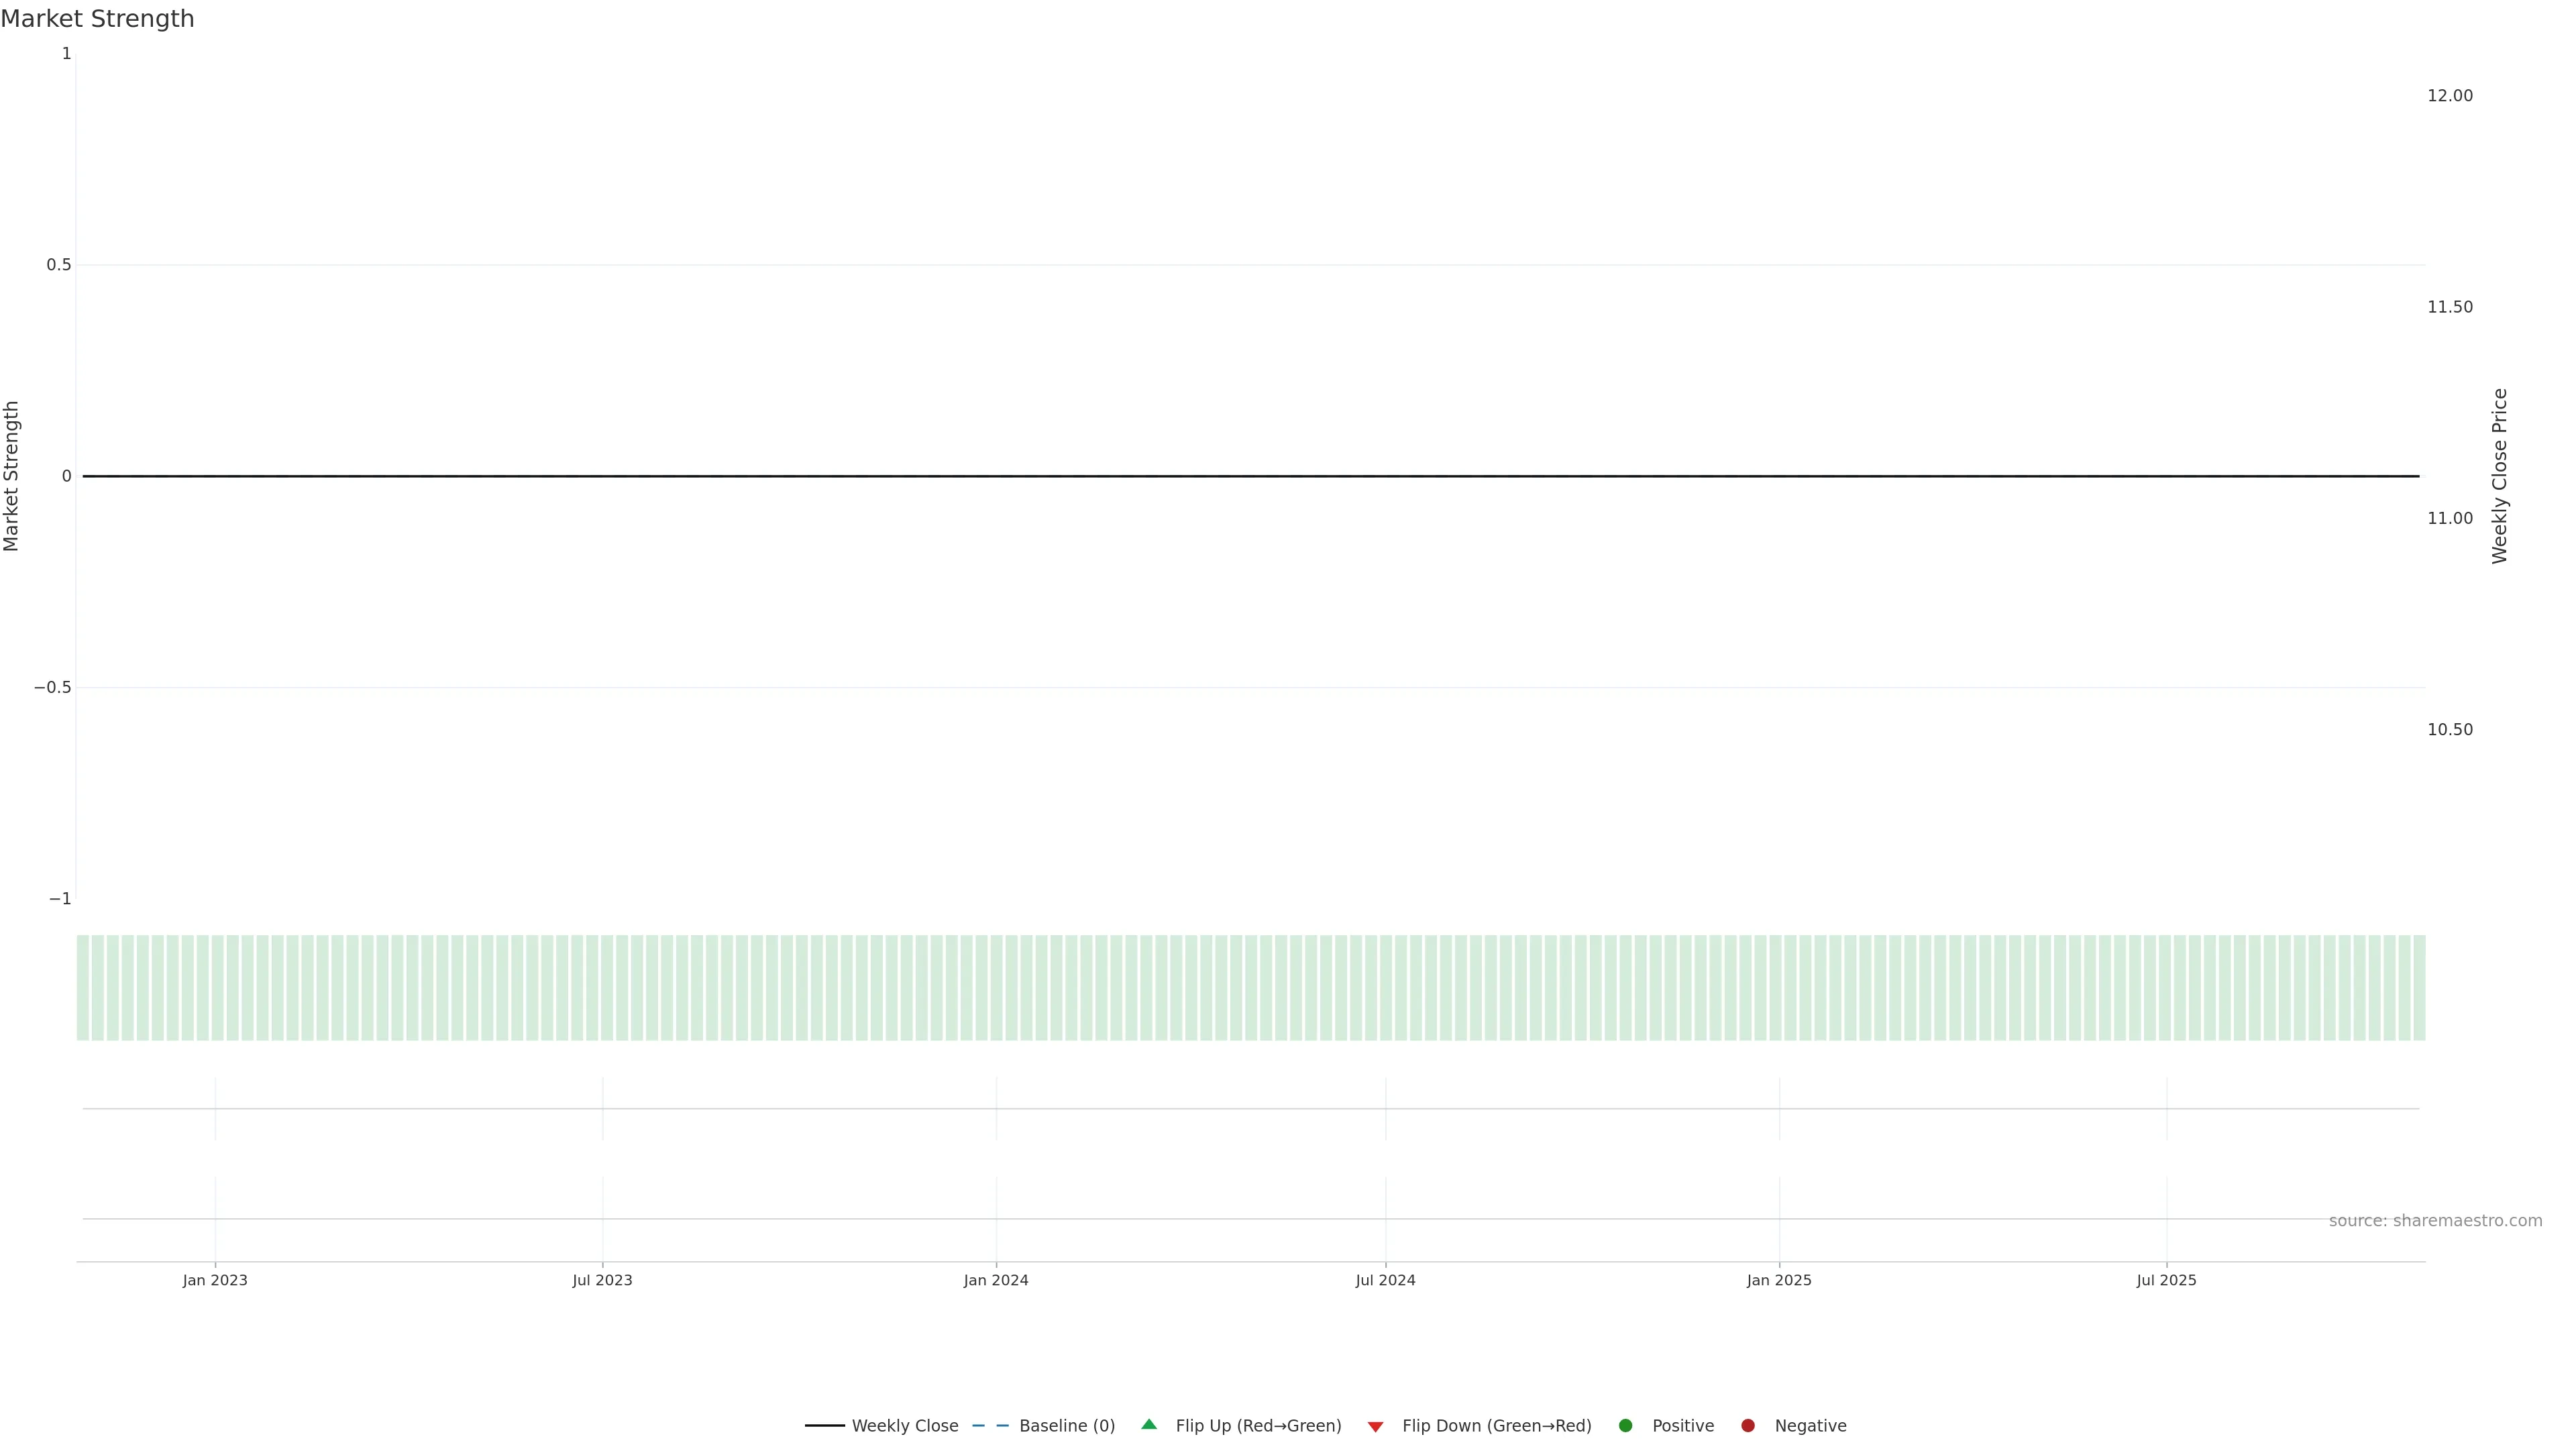Toggle the Baseline (0) legend entry
This screenshot has width=2576, height=1449.
(1066, 1426)
